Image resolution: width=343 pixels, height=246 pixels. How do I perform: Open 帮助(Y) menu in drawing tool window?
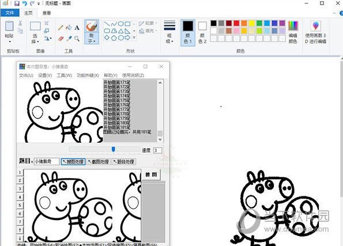click(111, 75)
